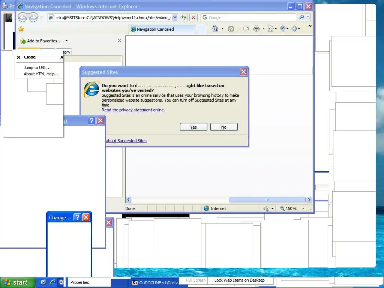384x288 pixels.
Task: Open the Windows Start menu
Action: [17, 282]
